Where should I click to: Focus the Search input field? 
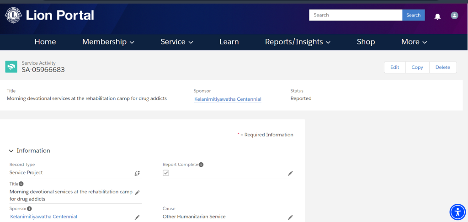(356, 15)
